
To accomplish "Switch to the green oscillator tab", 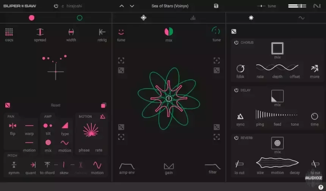I will pyautogui.click(x=80, y=18).
